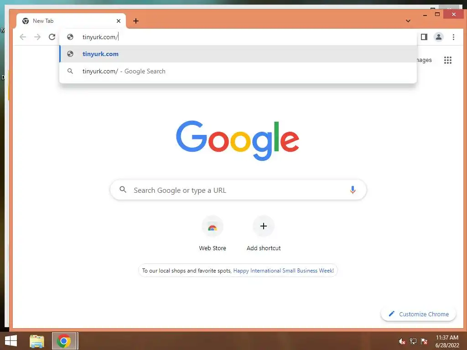The height and width of the screenshot is (350, 467).
Task: Click the Search Google or type a URL box
Action: 238,190
